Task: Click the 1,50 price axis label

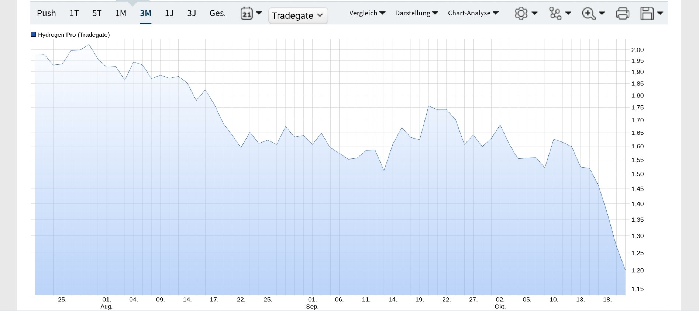Action: (x=637, y=174)
